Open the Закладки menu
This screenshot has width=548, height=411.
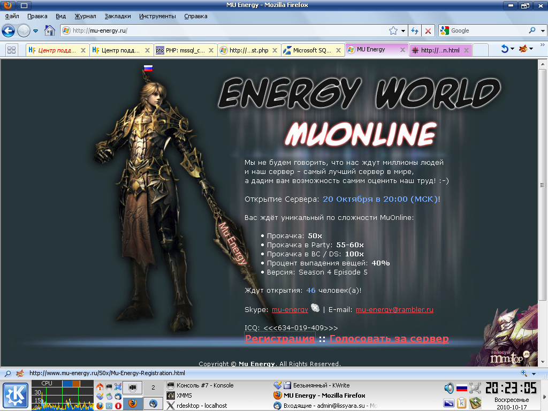(117, 16)
